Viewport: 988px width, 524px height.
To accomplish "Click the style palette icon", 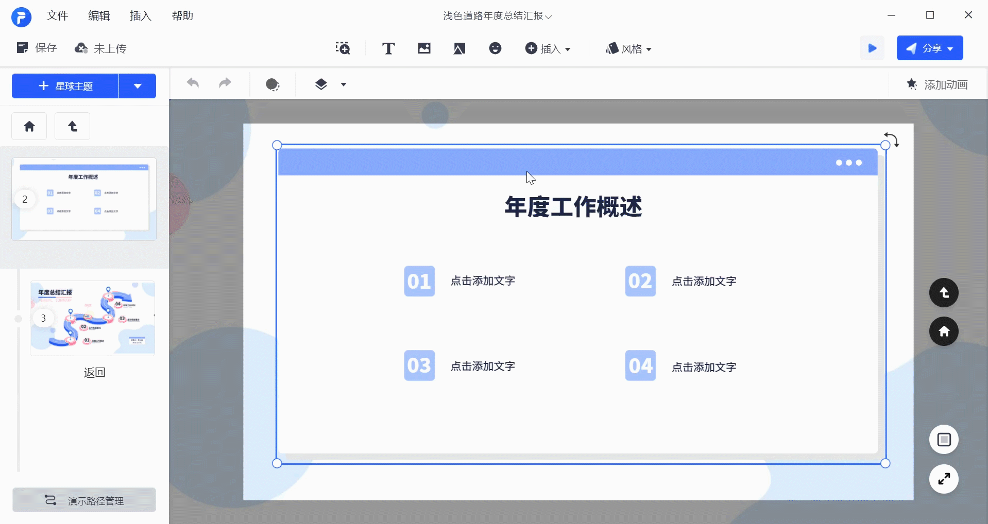I will coord(612,48).
